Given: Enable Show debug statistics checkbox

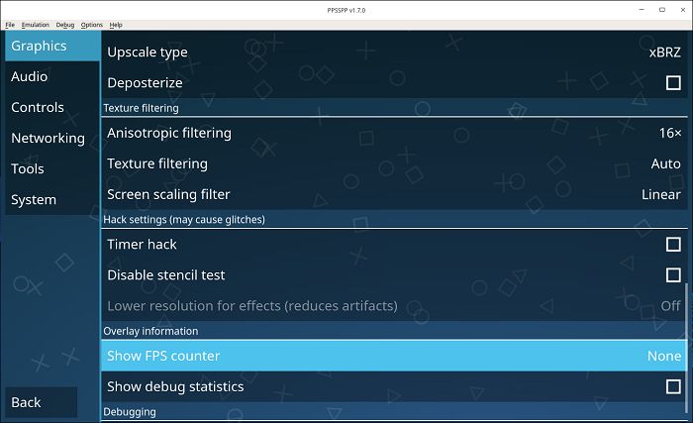Looking at the screenshot, I should coord(673,386).
